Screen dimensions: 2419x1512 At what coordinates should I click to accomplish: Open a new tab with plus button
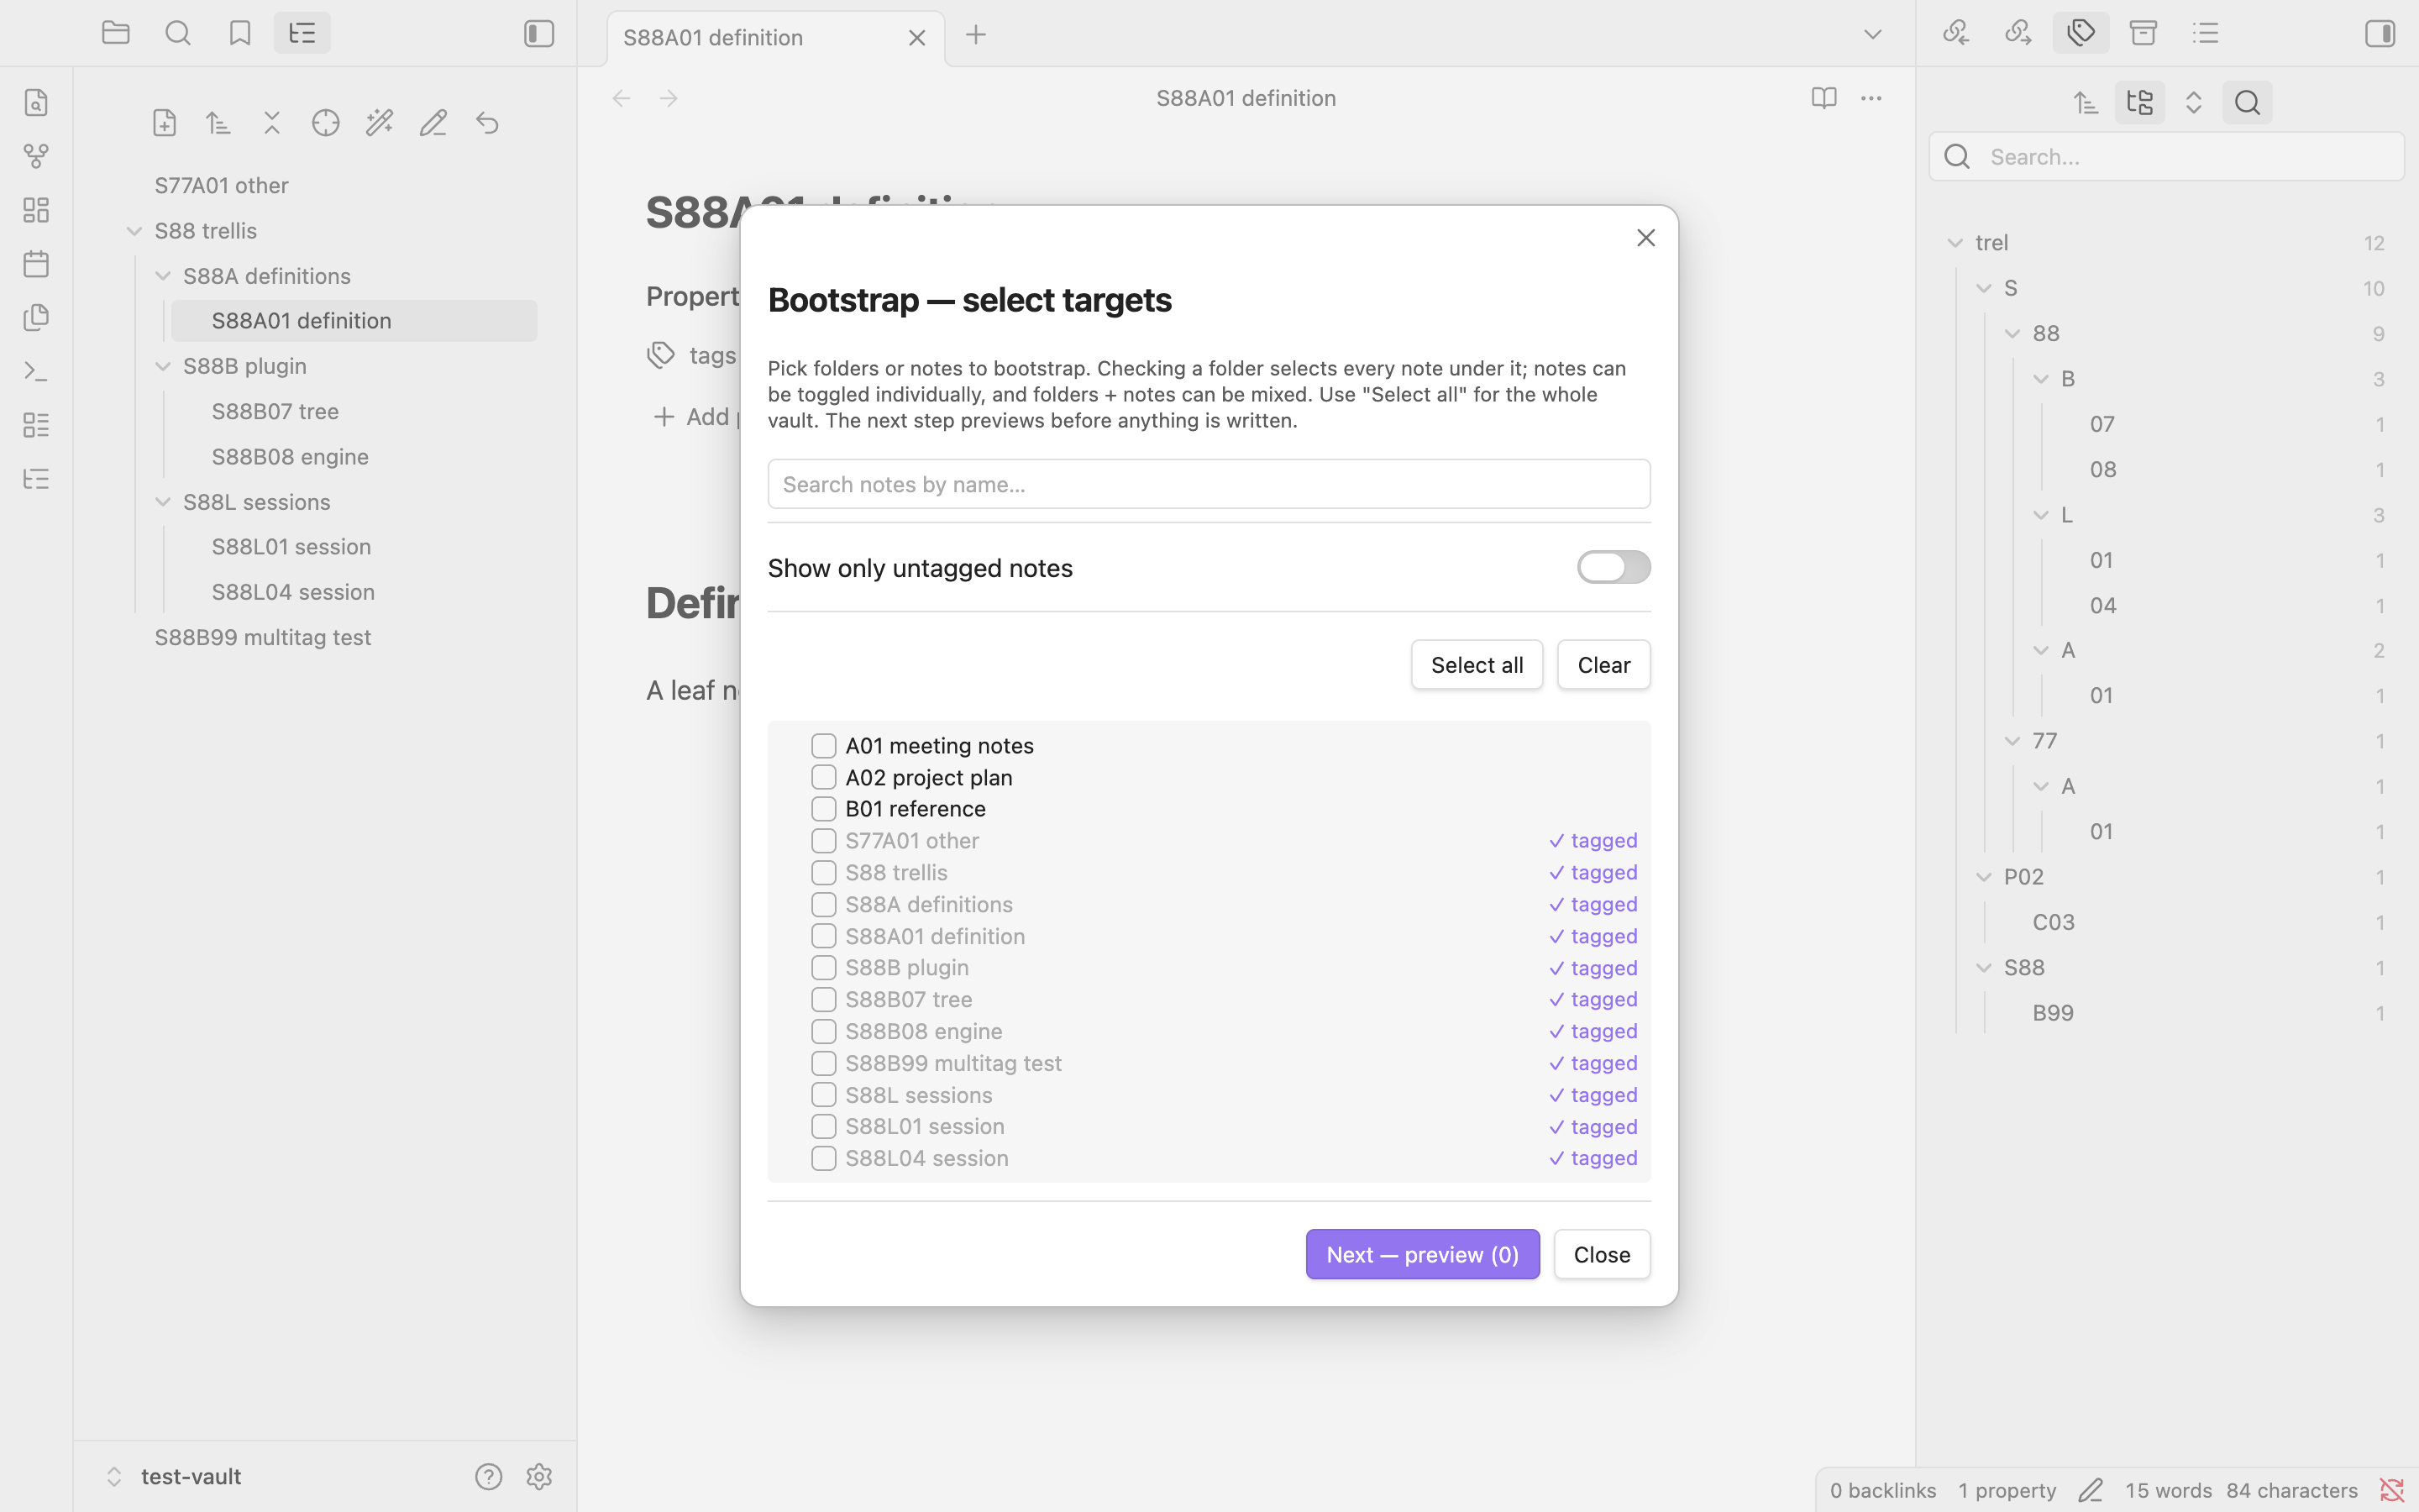(977, 35)
